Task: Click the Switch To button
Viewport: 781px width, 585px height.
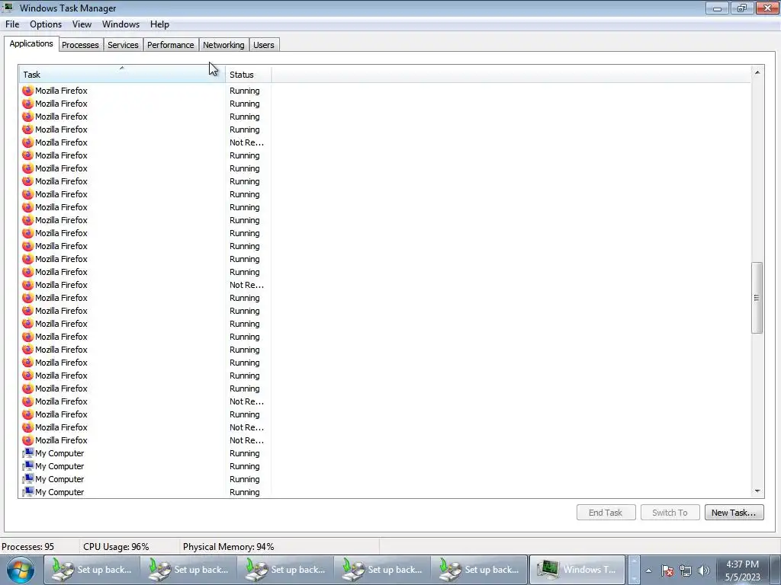Action: point(670,513)
